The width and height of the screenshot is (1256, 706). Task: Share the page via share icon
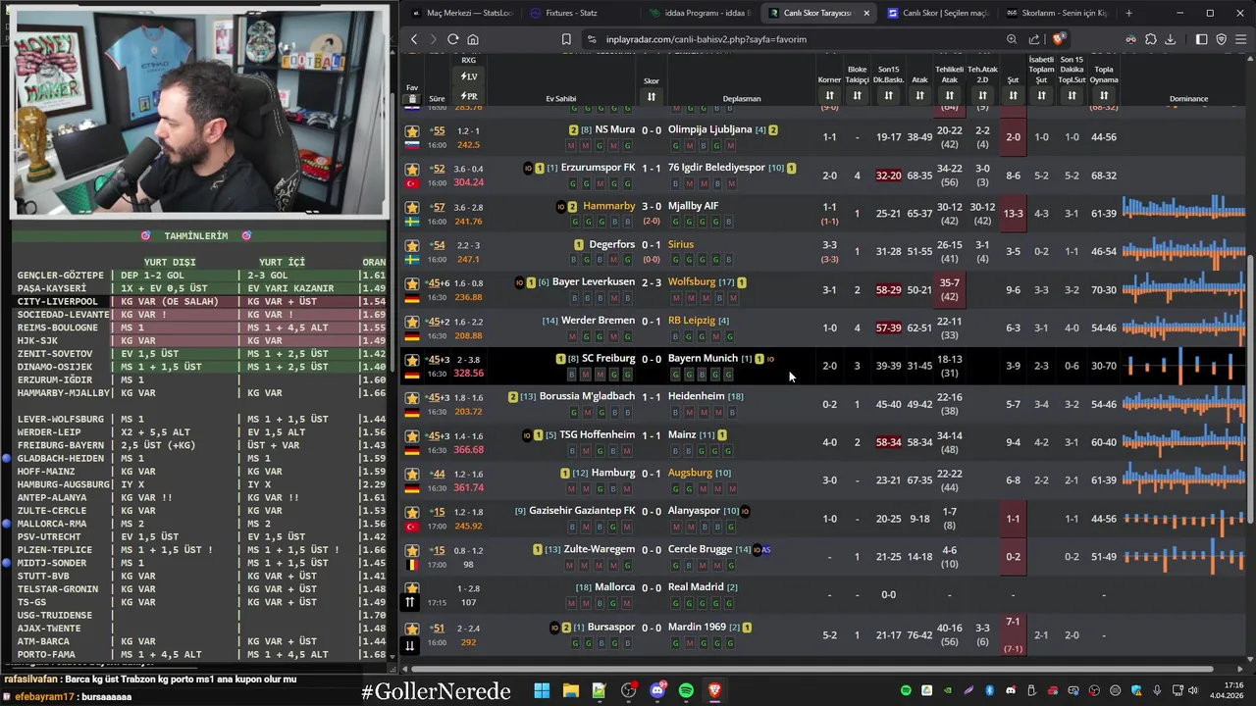click(x=1034, y=39)
